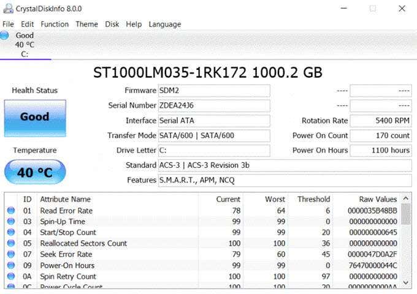Click the Serial Number field
The width and height of the screenshot is (417, 294).
point(213,105)
